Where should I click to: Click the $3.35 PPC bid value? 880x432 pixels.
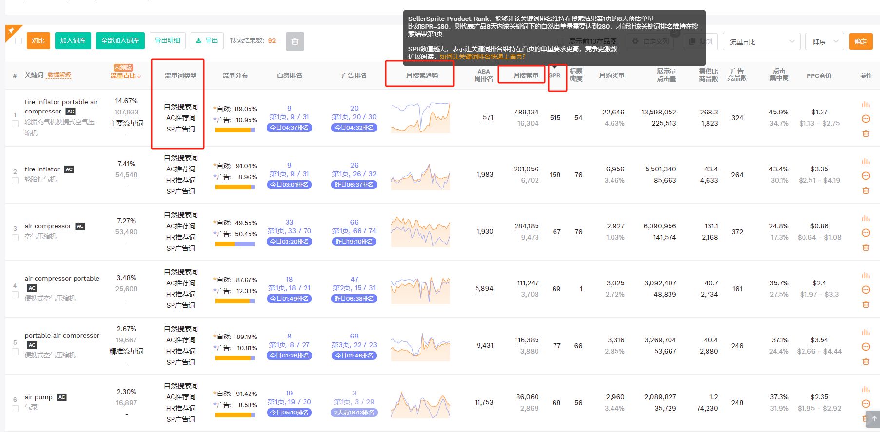819,169
